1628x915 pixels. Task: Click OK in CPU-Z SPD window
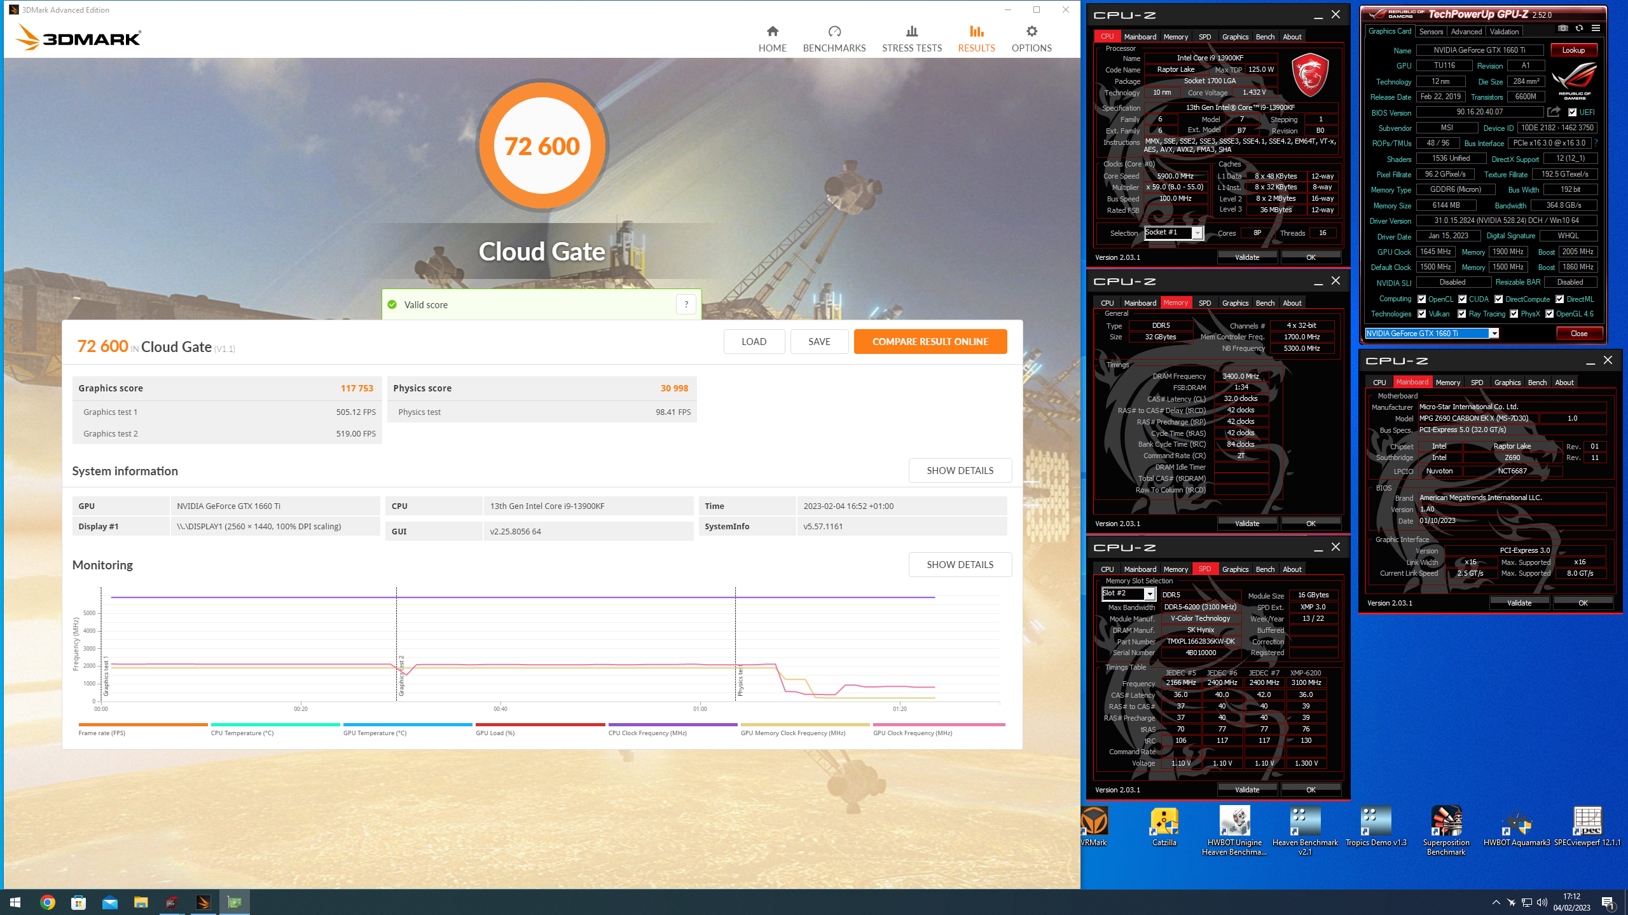[x=1311, y=790]
